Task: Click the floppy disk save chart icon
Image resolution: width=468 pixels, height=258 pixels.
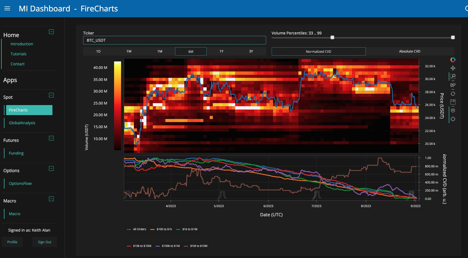Action: (x=453, y=102)
